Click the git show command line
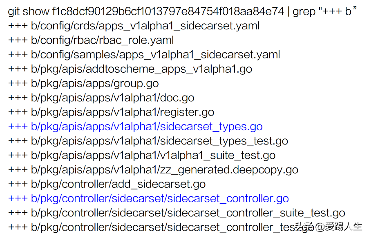The image size is (369, 238). [182, 11]
